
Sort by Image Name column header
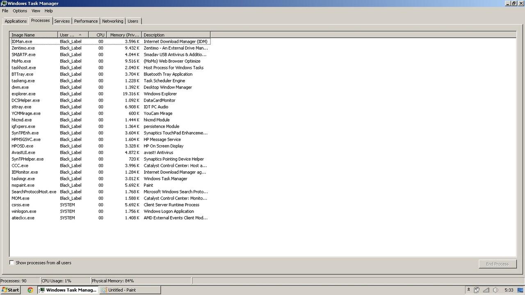34,35
